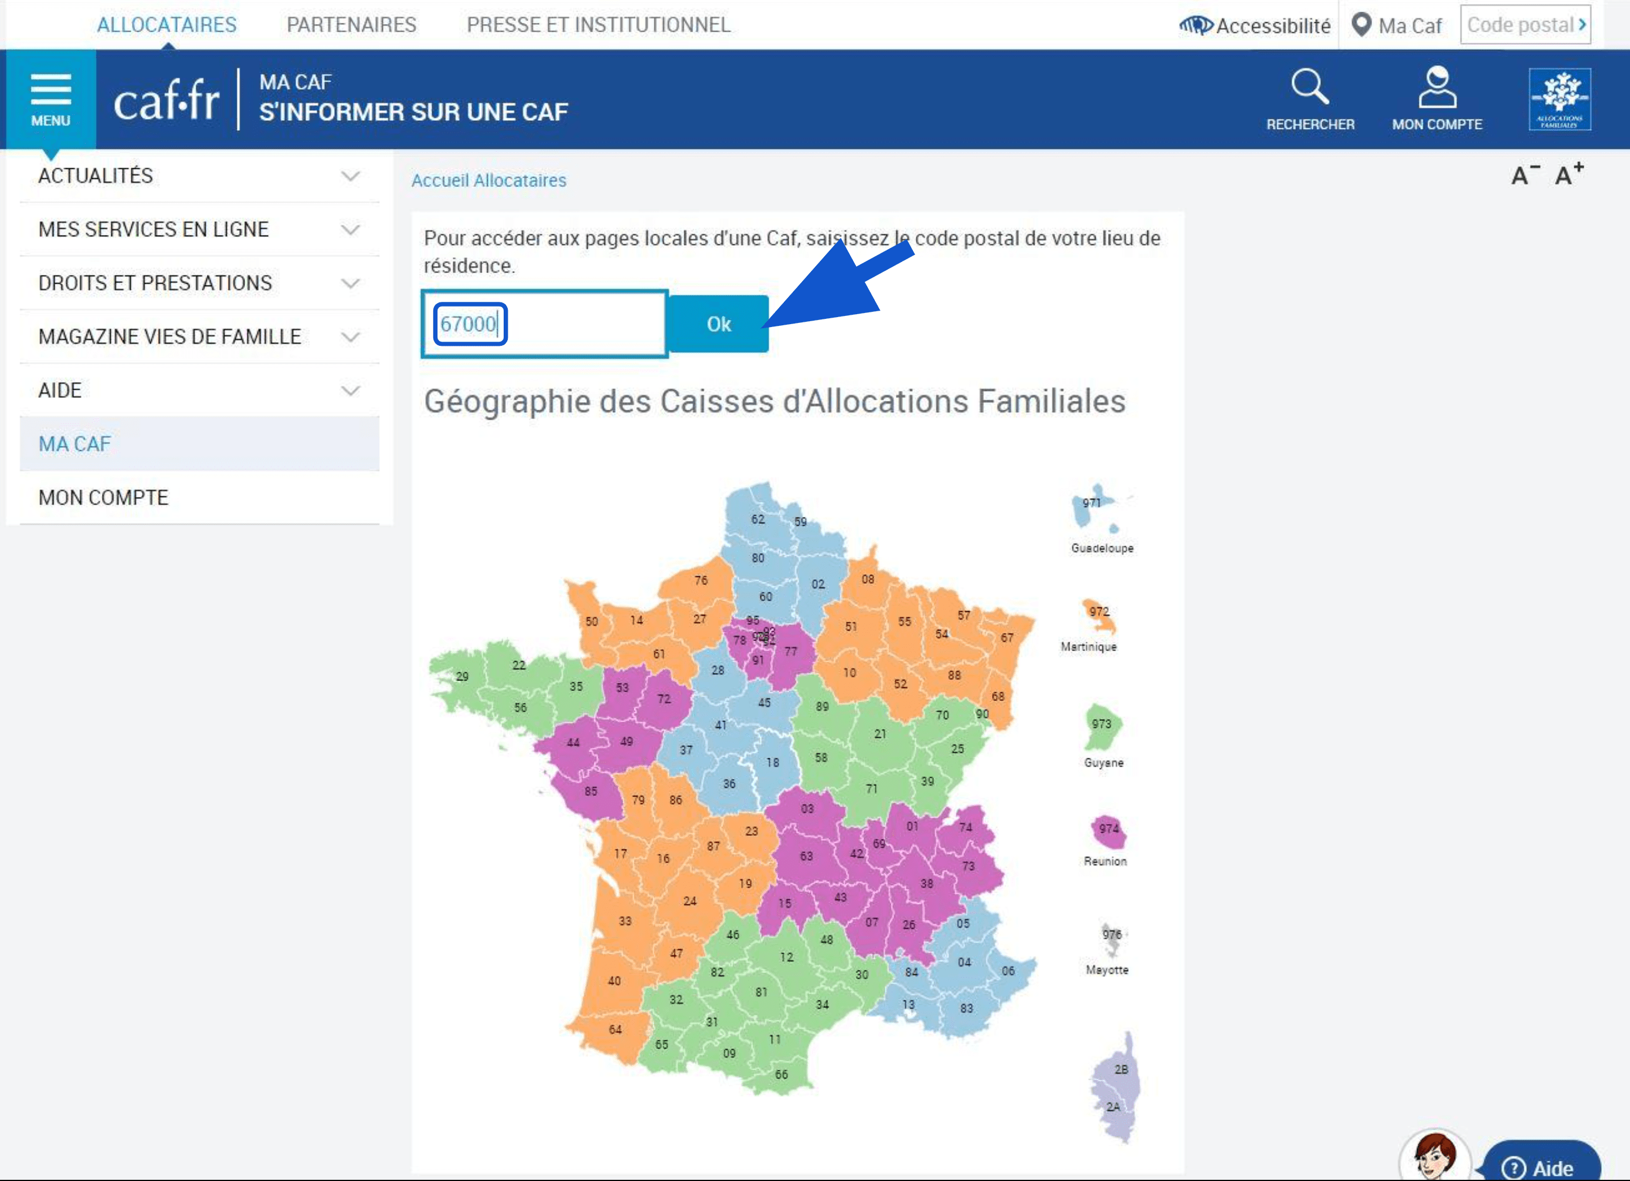This screenshot has height=1181, width=1630.
Task: Open the Aide assistant avatar
Action: pyautogui.click(x=1436, y=1156)
